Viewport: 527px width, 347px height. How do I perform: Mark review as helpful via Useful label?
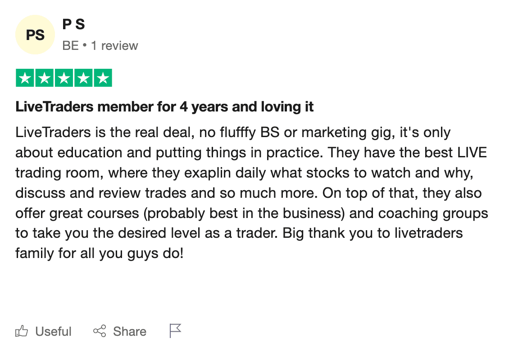[x=53, y=331]
